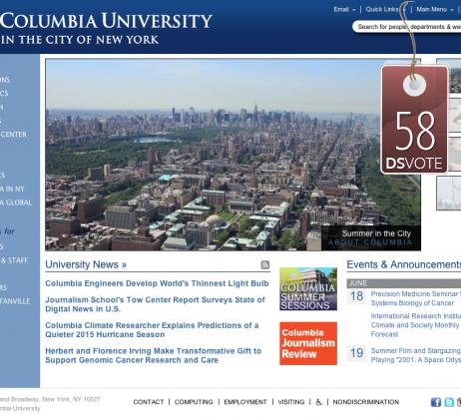Screen dimensions: 461x419
Task: Click the Visiting footer link
Action: [291, 402]
